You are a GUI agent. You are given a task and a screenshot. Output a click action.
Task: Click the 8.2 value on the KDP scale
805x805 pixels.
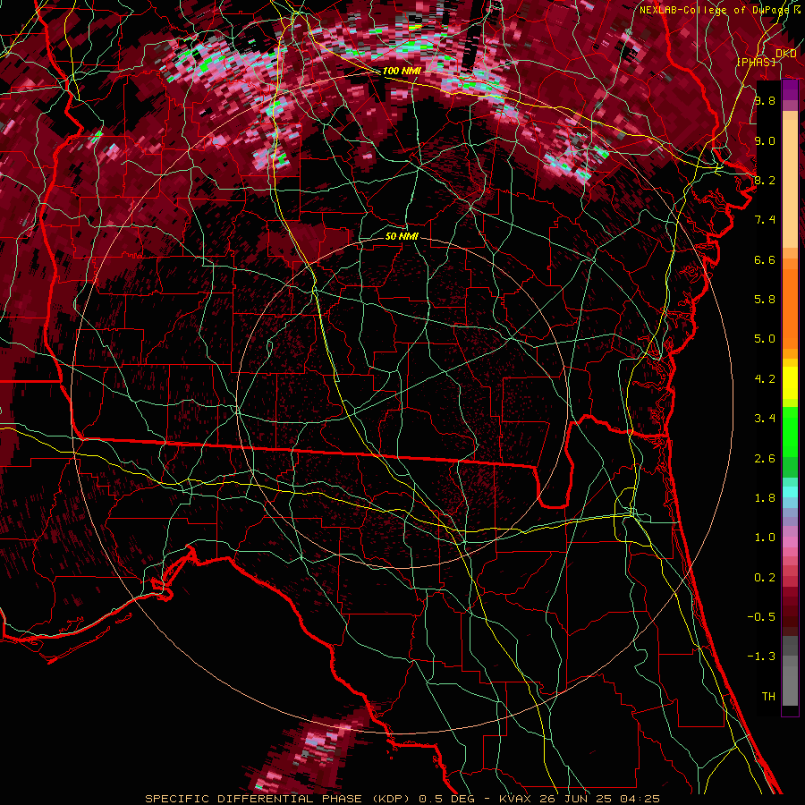(765, 180)
